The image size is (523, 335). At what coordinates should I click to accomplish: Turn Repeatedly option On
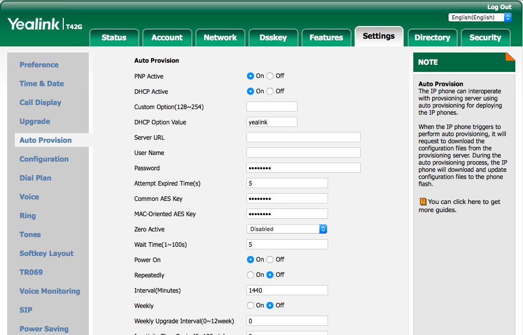pyautogui.click(x=251, y=275)
